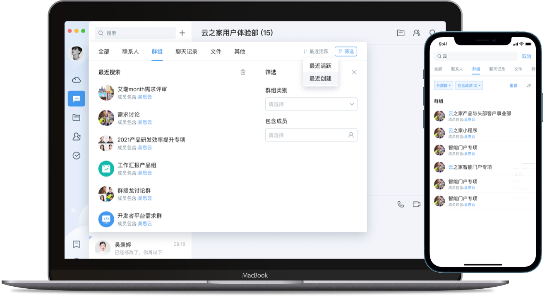Tap the 聊天记录 tab on the phone
This screenshot has width=547, height=297.
coord(497,69)
